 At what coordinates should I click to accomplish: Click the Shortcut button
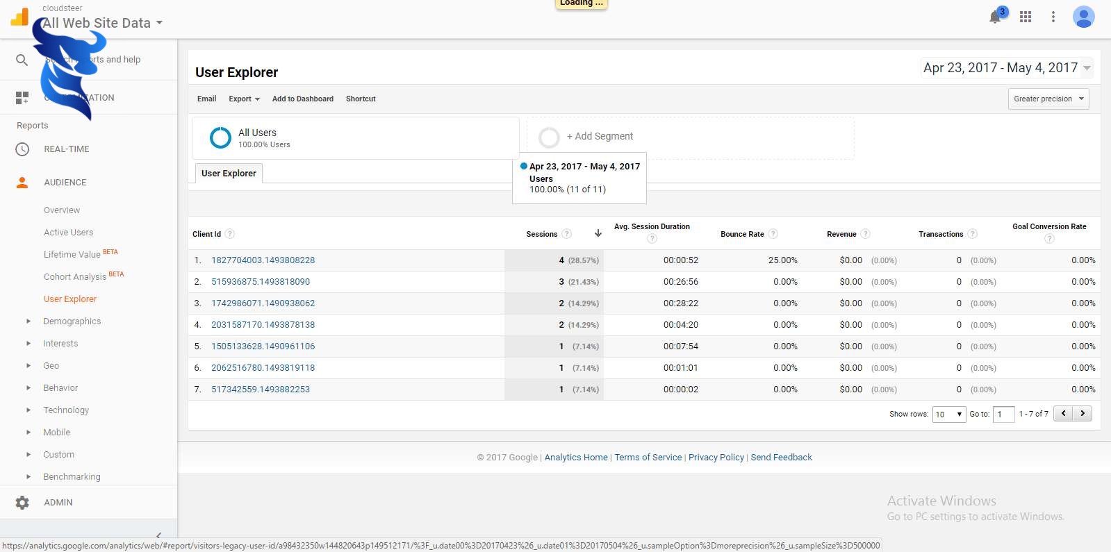click(x=361, y=99)
